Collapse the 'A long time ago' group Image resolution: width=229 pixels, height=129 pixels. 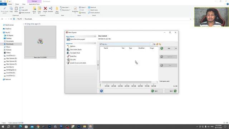pyautogui.click(x=24, y=24)
